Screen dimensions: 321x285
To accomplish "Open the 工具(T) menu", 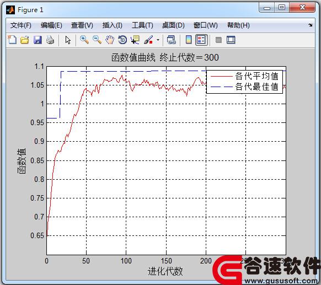I will (x=142, y=25).
